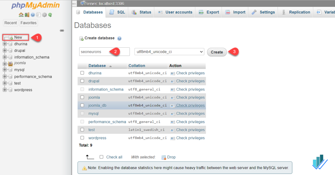Sort by the Collation column header
The width and height of the screenshot is (335, 175).
[137, 66]
